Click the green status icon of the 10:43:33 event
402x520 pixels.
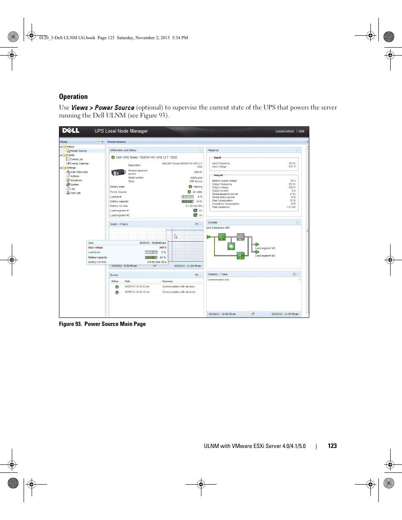click(117, 287)
